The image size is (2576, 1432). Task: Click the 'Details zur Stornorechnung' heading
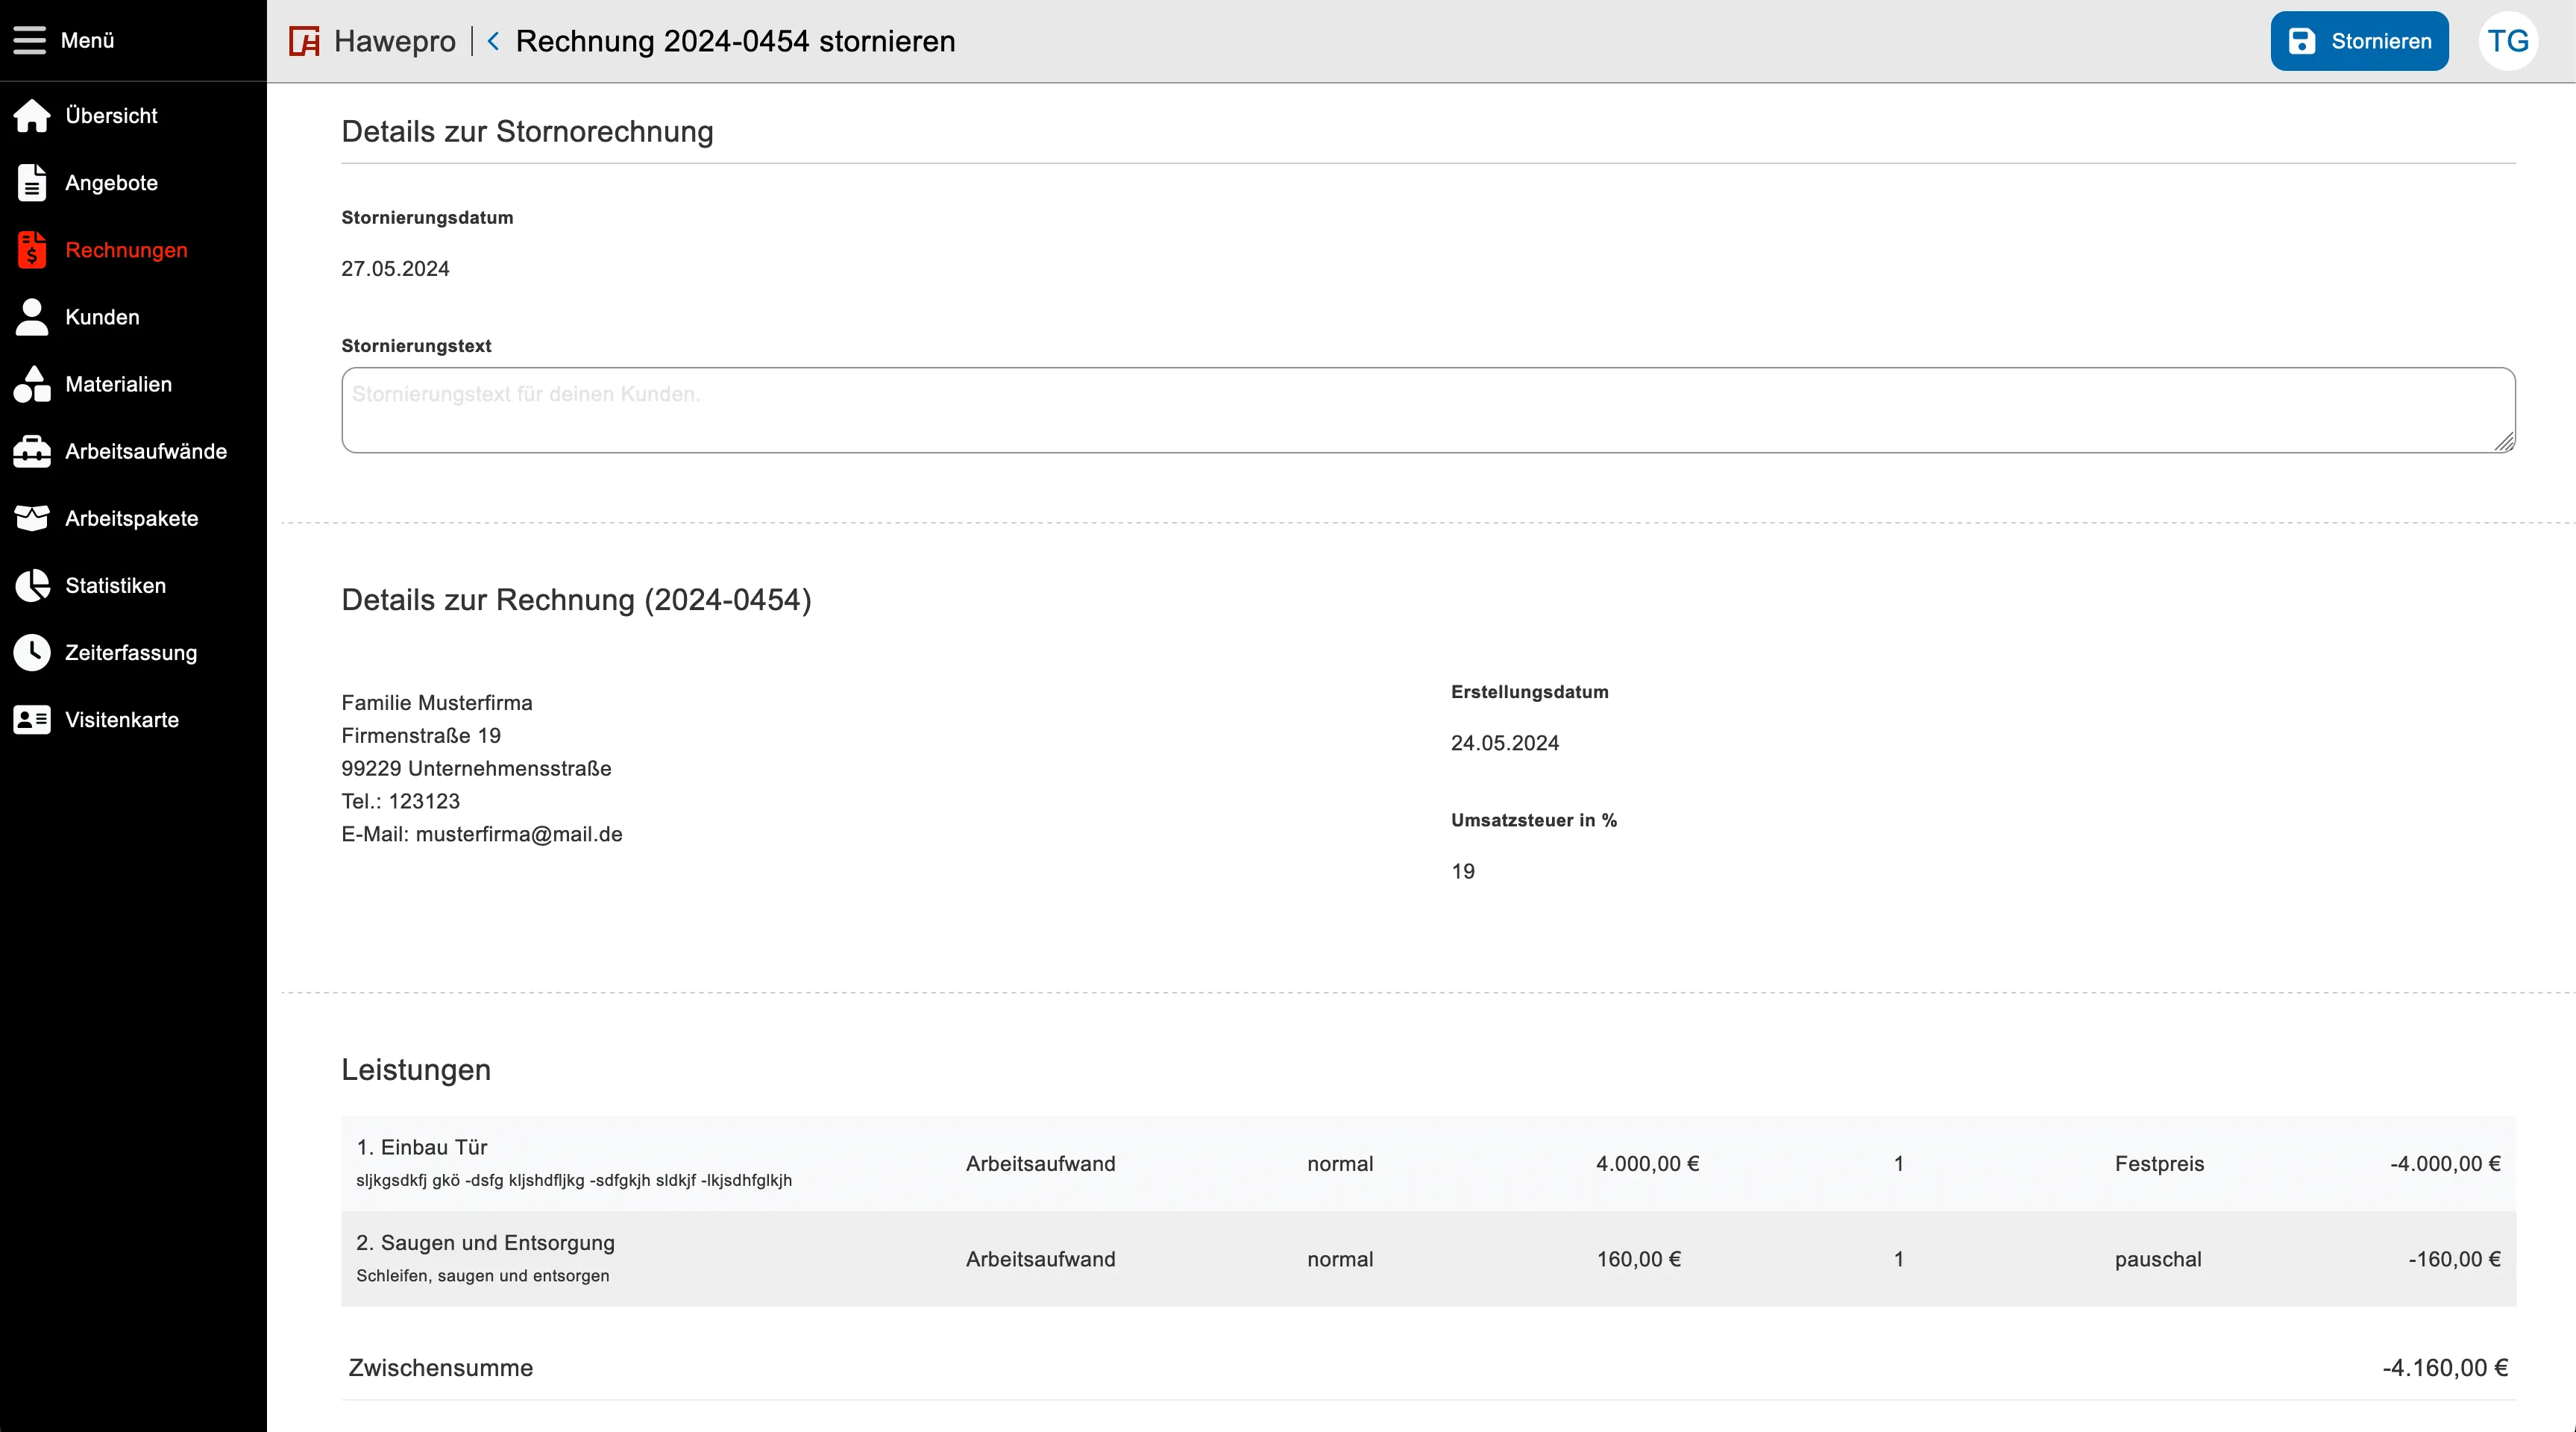tap(527, 132)
